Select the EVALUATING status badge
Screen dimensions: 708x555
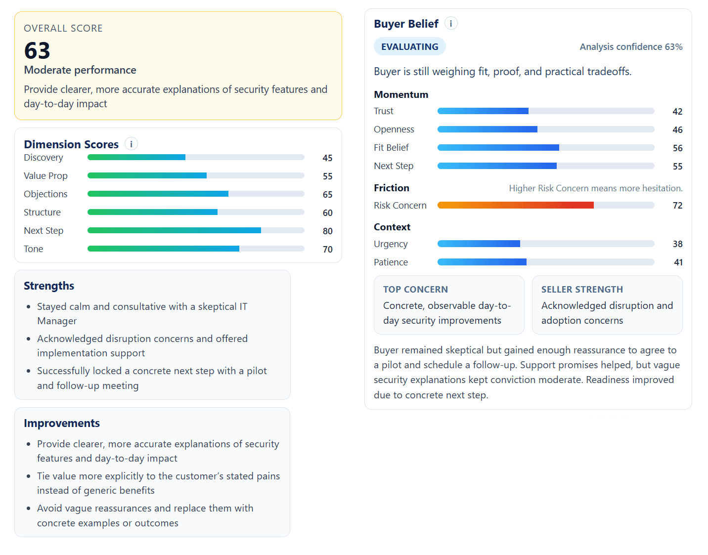(x=409, y=46)
